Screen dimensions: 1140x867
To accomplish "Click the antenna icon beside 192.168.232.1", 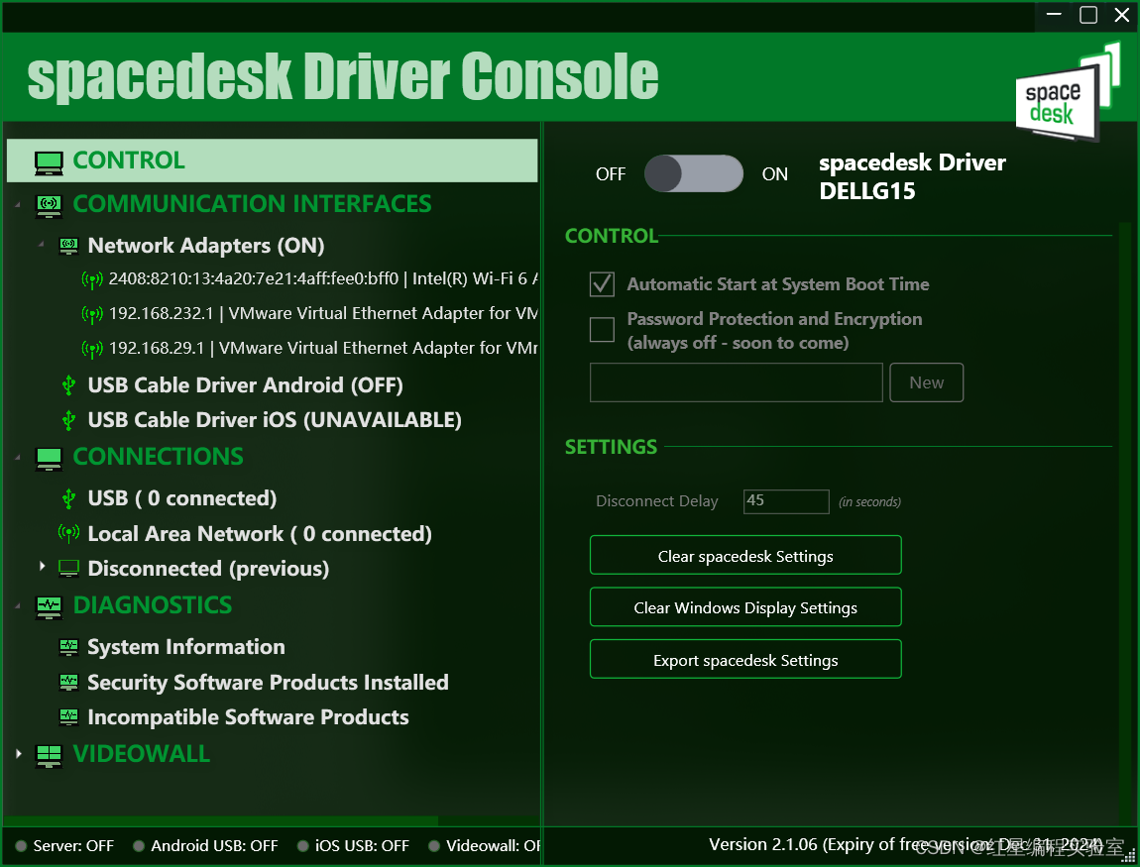I will pos(91,314).
